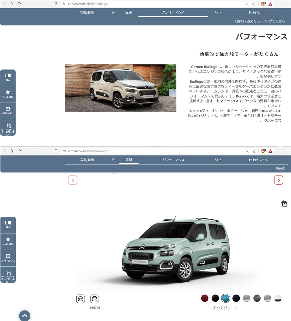Select the 詳細 tab in the bottom page
Image resolution: width=291 pixels, height=321 pixels.
click(129, 159)
